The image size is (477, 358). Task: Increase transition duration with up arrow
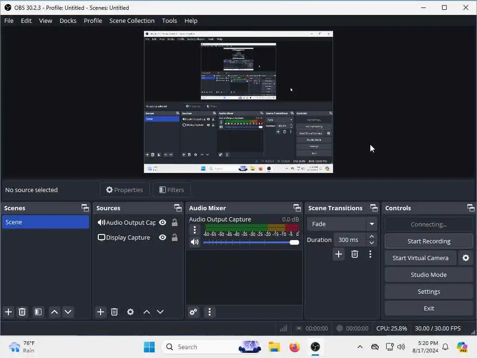click(x=372, y=236)
